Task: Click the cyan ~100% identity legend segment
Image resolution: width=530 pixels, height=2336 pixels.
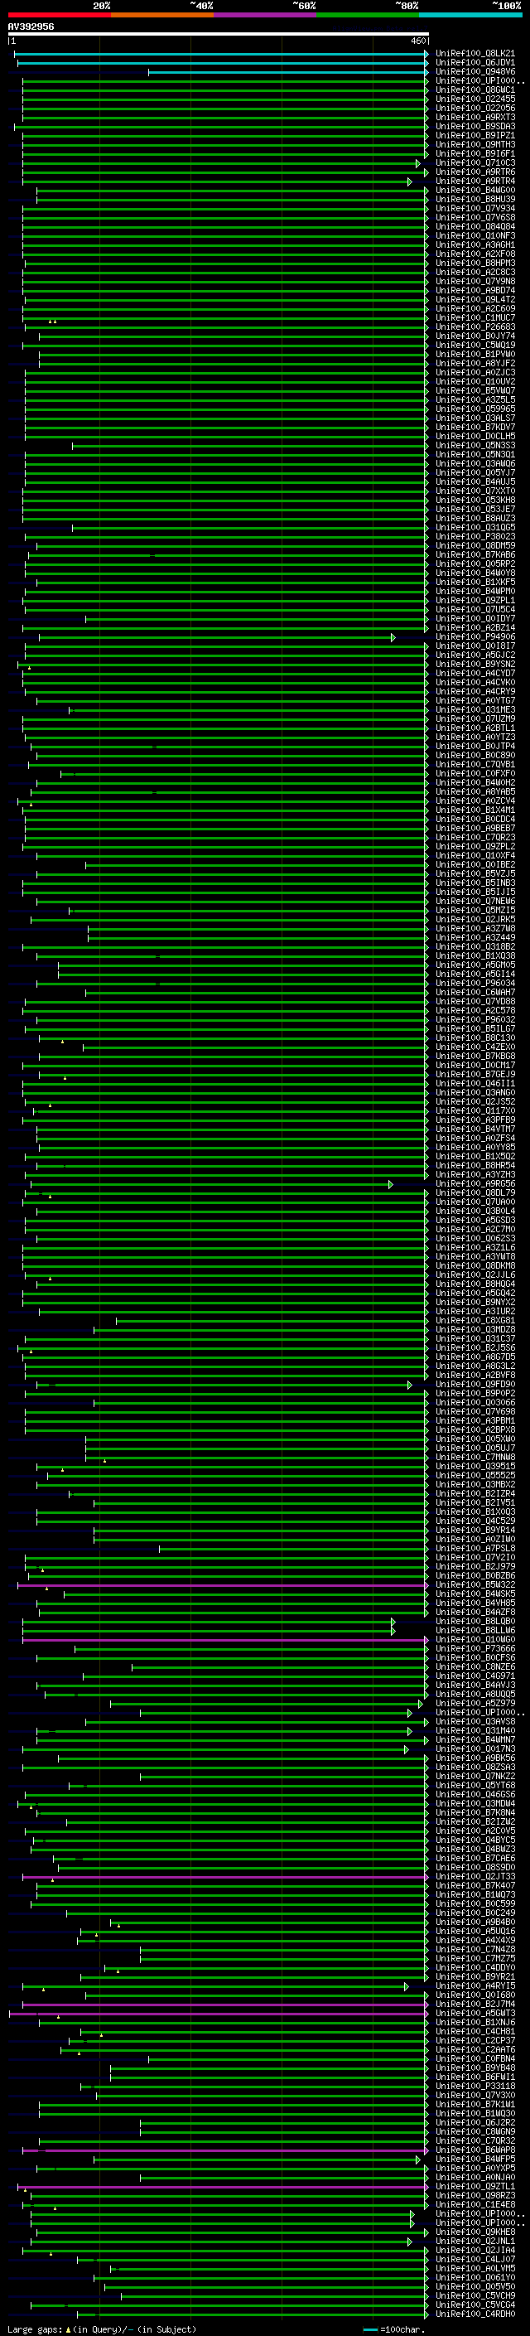Action: (471, 15)
